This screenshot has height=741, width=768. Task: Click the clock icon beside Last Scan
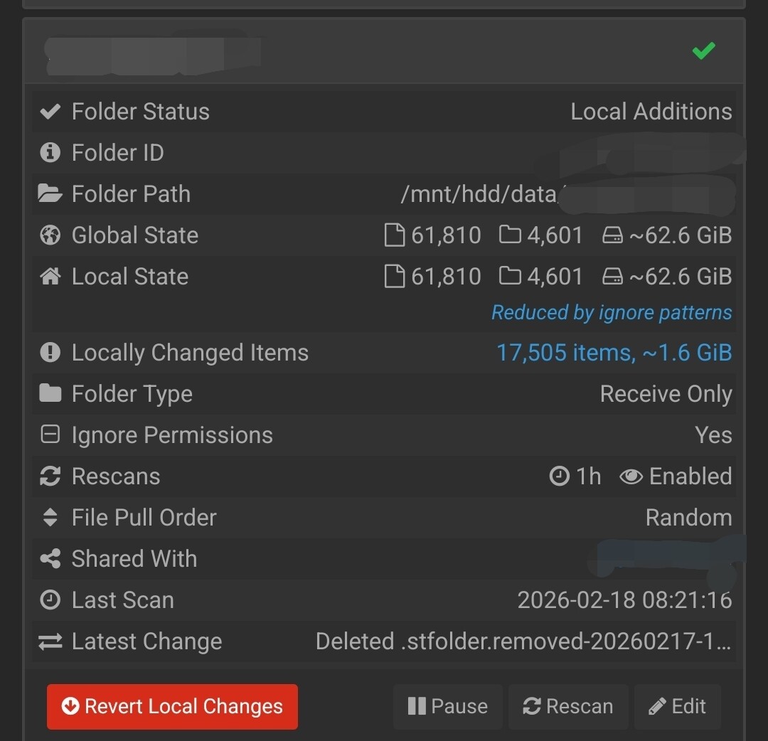click(50, 600)
